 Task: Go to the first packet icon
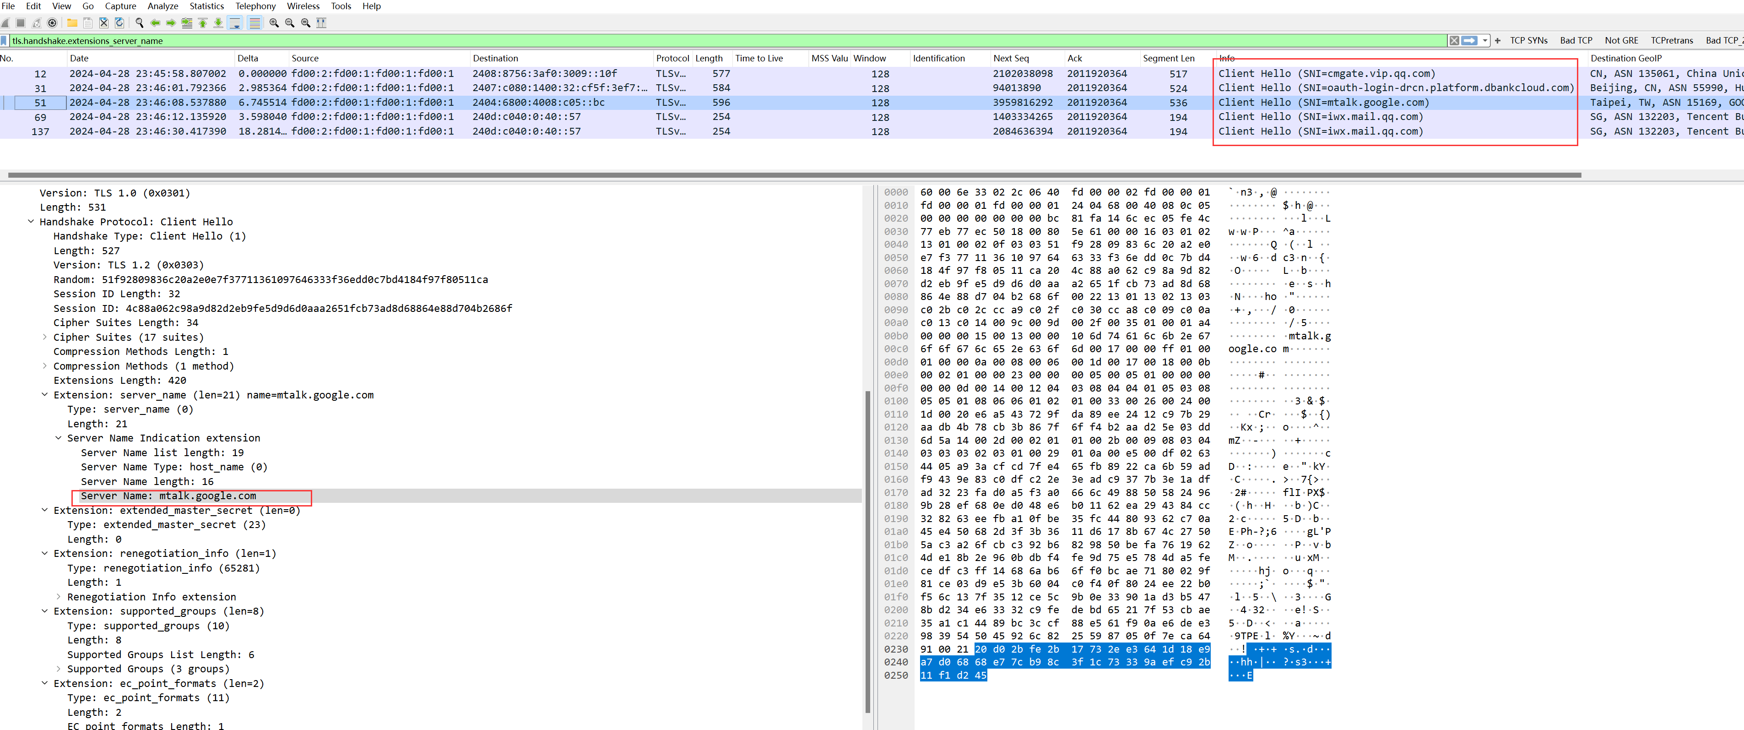pyautogui.click(x=202, y=22)
